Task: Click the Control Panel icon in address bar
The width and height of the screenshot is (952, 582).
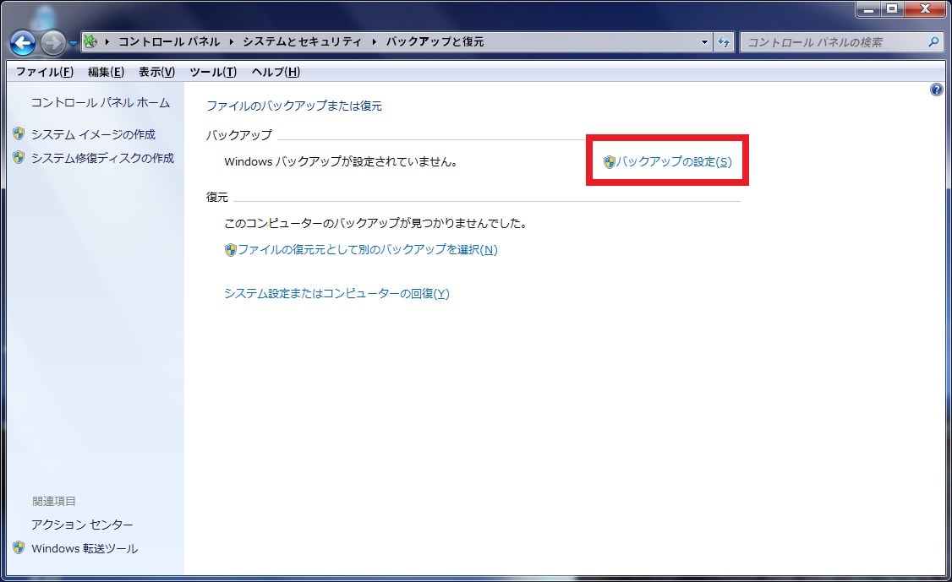Action: tap(90, 41)
